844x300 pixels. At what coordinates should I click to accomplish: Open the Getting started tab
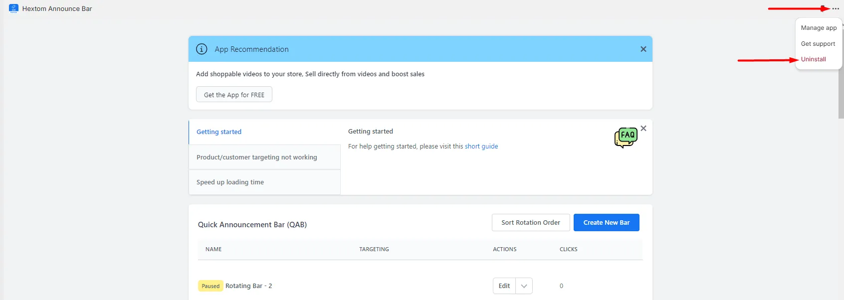[x=264, y=132]
